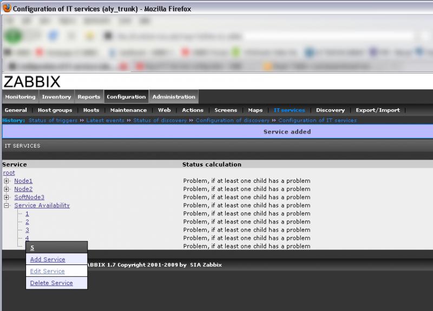Click the Service added message bar
The image size is (433, 311).
click(218, 132)
